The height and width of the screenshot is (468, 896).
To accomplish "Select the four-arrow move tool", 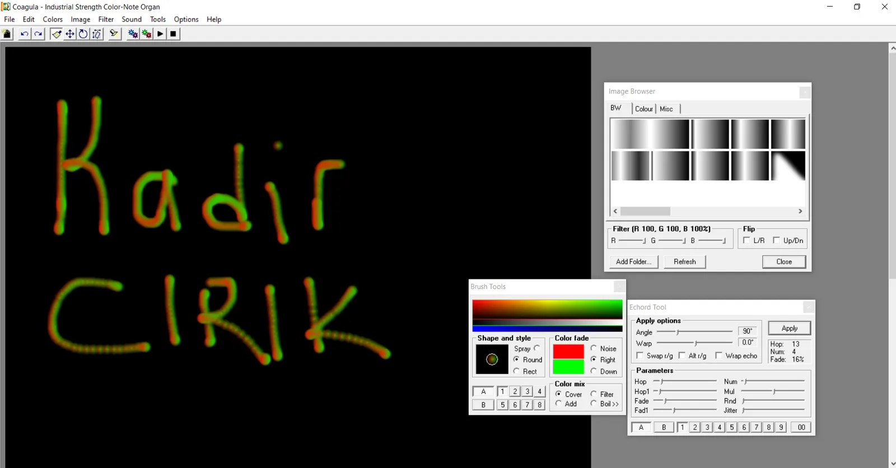I will (x=70, y=34).
